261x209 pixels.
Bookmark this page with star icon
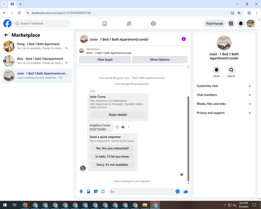[239, 13]
